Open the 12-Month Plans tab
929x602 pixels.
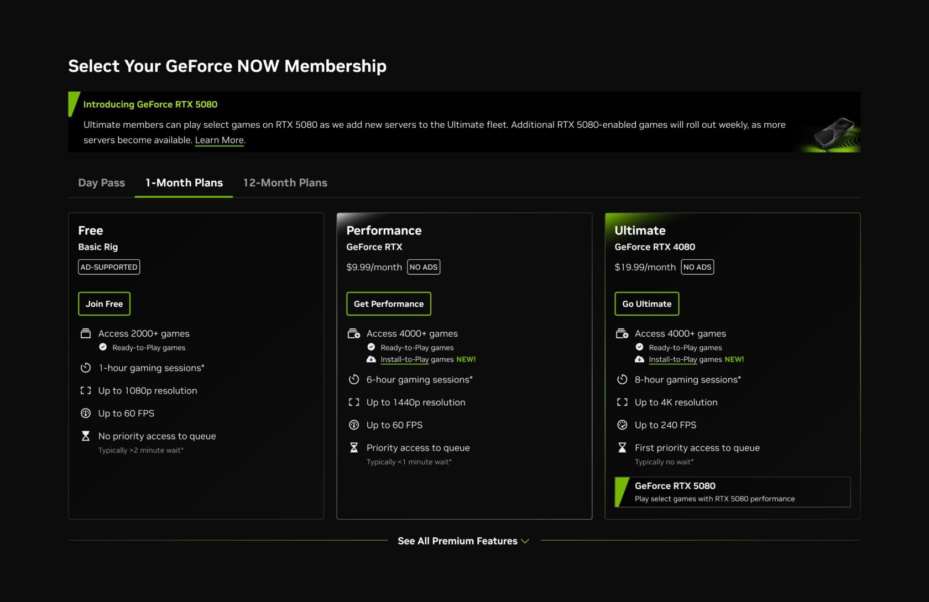click(285, 182)
